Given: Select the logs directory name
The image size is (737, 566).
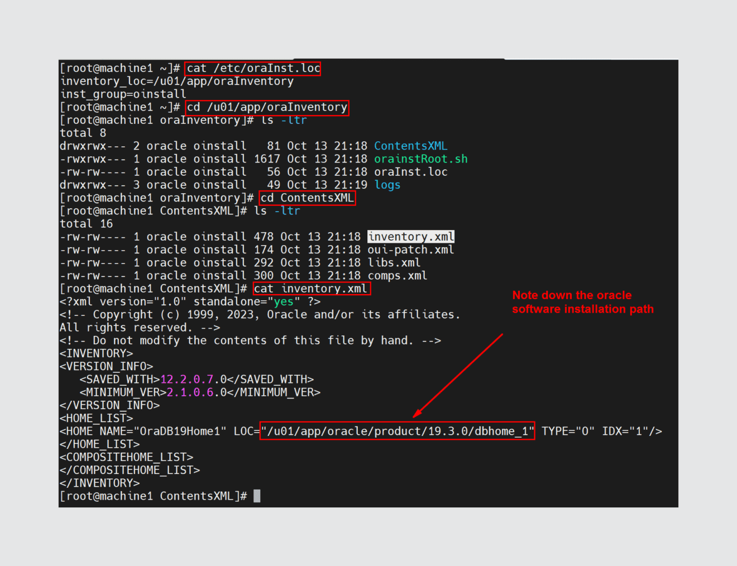Looking at the screenshot, I should (x=387, y=184).
